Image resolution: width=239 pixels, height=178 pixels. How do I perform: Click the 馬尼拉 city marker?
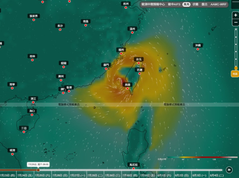tap(133, 168)
